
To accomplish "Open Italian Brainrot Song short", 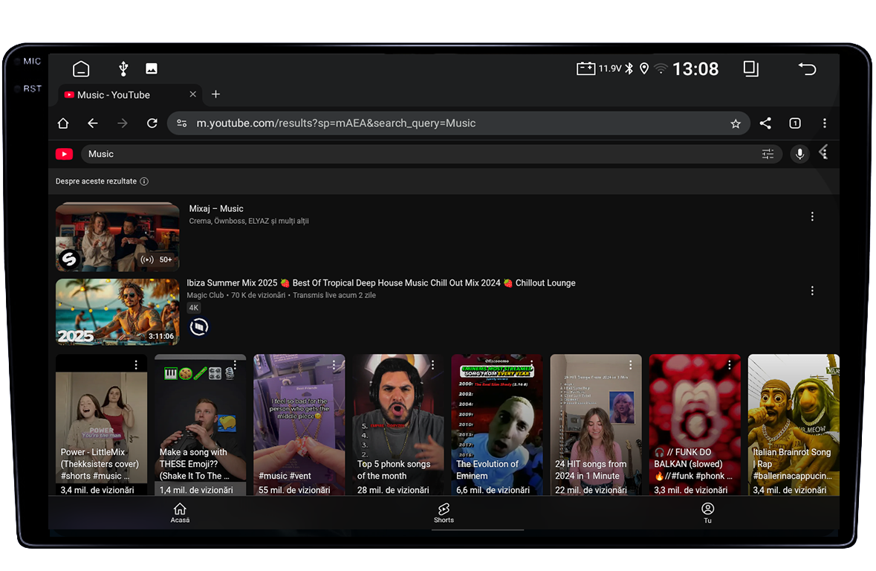I will coord(794,425).
